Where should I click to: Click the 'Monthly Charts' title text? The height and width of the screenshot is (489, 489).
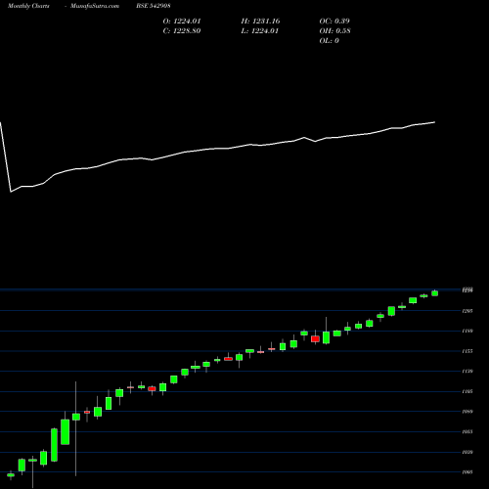coord(28,6)
